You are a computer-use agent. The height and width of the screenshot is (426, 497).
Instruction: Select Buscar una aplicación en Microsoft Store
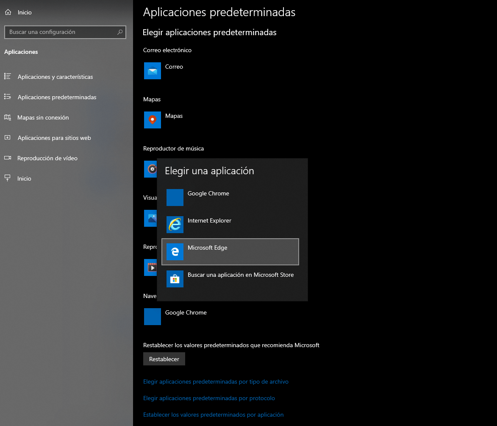(230, 279)
